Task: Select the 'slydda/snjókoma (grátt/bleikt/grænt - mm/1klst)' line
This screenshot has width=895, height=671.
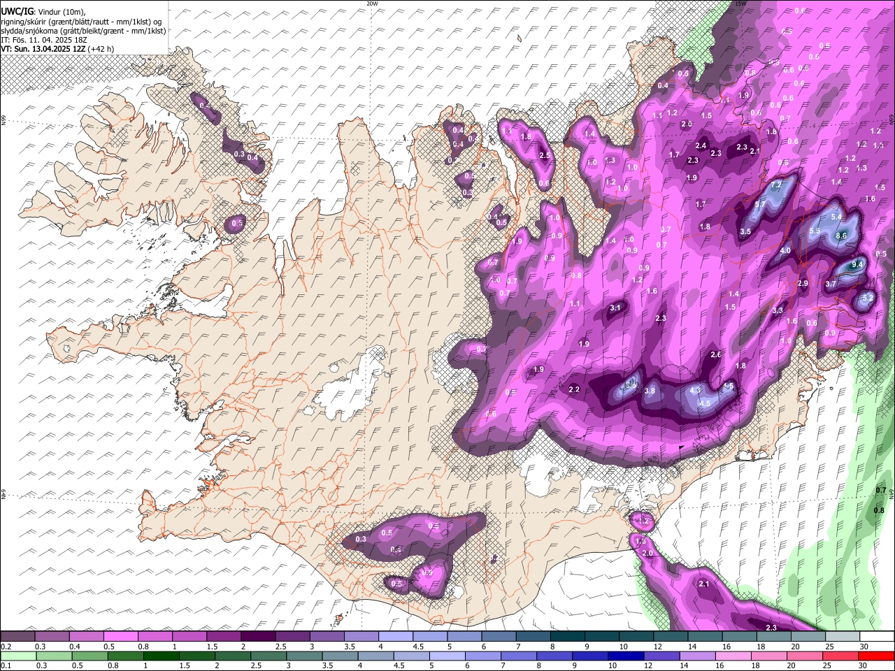Action: (x=83, y=31)
